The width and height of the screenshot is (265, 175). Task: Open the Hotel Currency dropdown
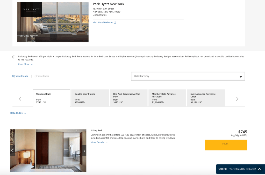coord(188,77)
